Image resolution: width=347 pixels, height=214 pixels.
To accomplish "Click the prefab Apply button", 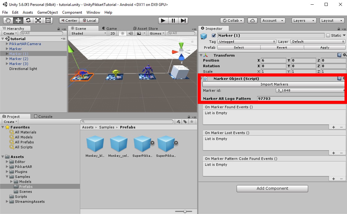I will 325,47.
